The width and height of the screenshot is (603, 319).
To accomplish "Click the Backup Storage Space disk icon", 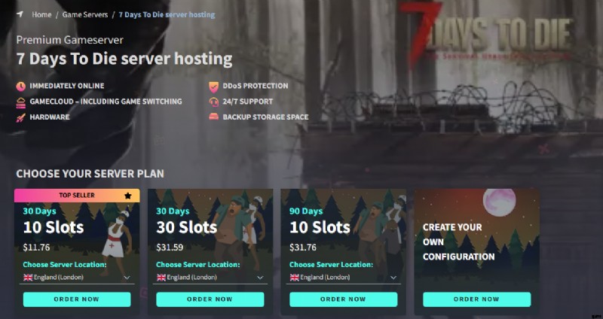I will tap(213, 117).
